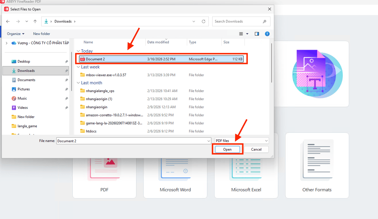Refresh the Downloads folder listing
The image size is (378, 219).
click(204, 21)
